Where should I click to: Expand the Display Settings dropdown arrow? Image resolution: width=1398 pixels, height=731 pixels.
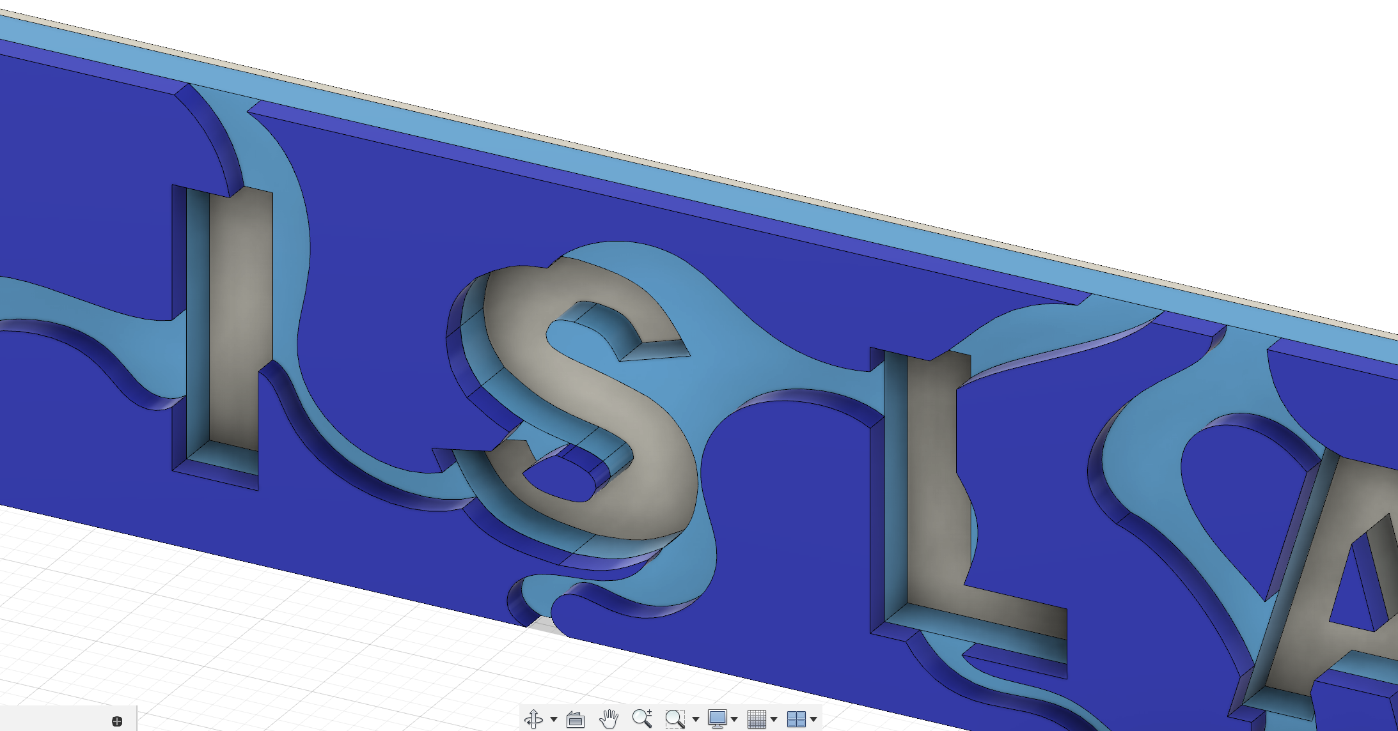pyautogui.click(x=734, y=719)
